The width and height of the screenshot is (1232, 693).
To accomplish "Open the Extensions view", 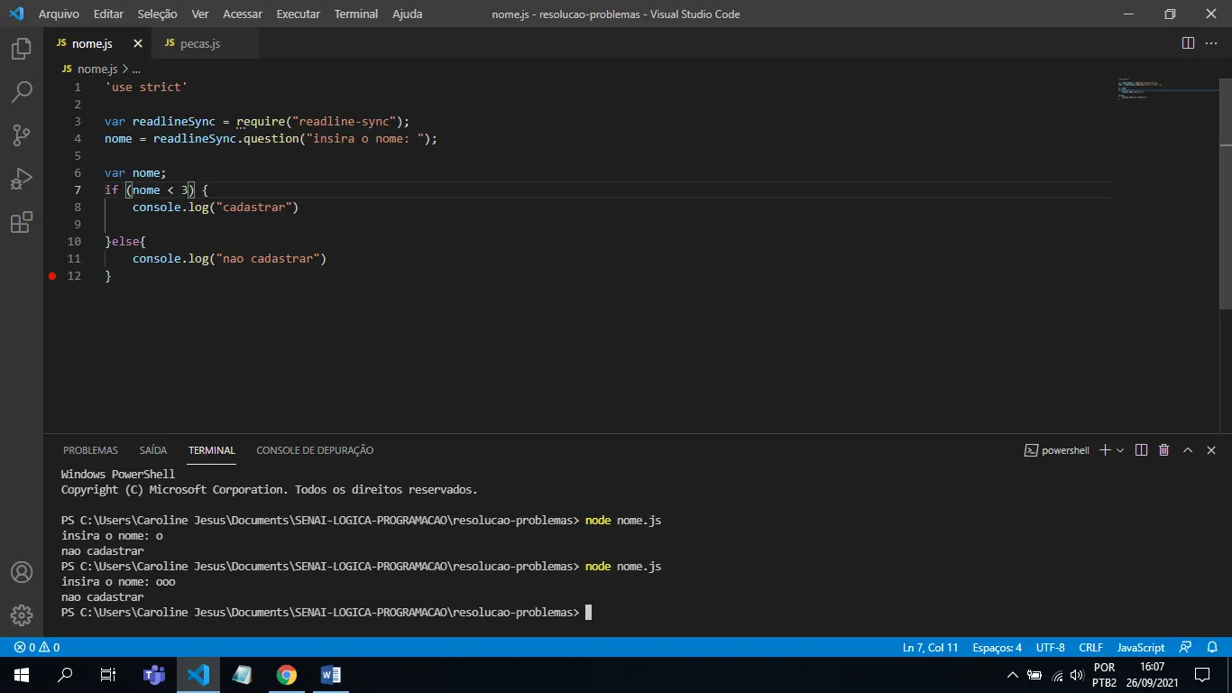I will (22, 222).
